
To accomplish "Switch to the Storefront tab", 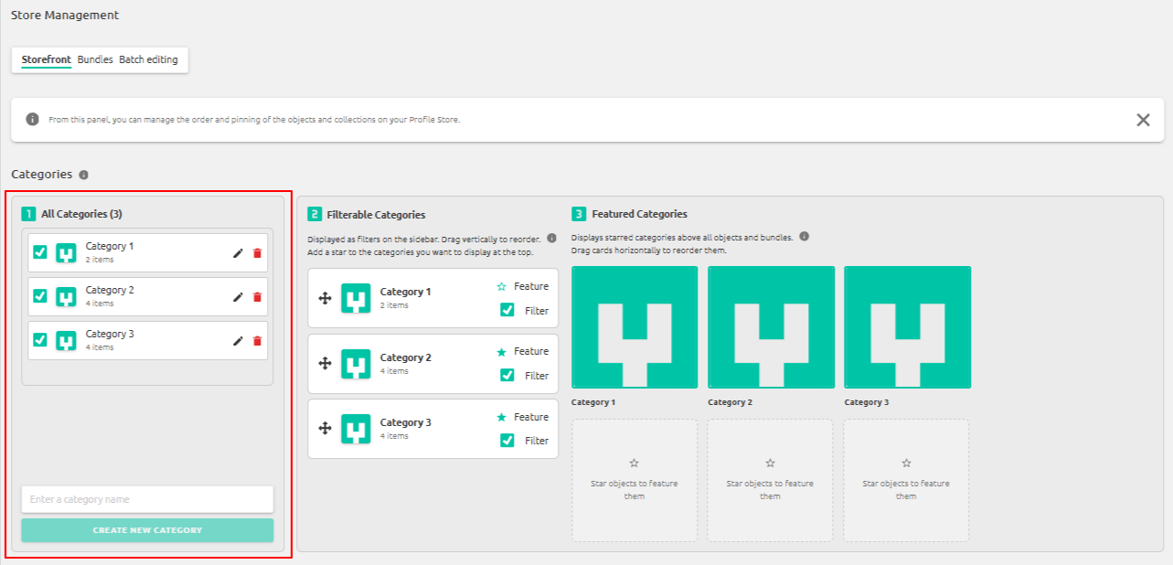I will click(47, 59).
